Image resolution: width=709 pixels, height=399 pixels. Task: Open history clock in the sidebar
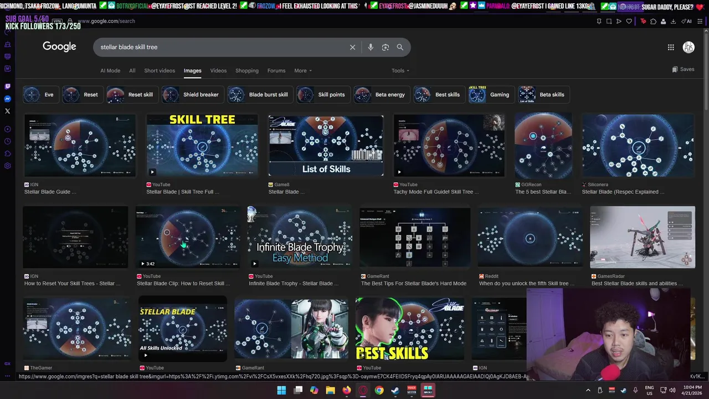click(x=7, y=141)
